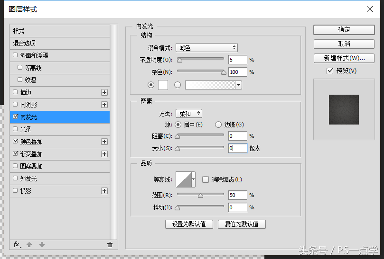Uncheck 渐变叠加 effect checkbox

coord(16,153)
